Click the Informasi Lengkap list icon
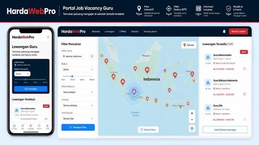Image resolution: width=259 pixels, height=145 pixels. point(198,8)
